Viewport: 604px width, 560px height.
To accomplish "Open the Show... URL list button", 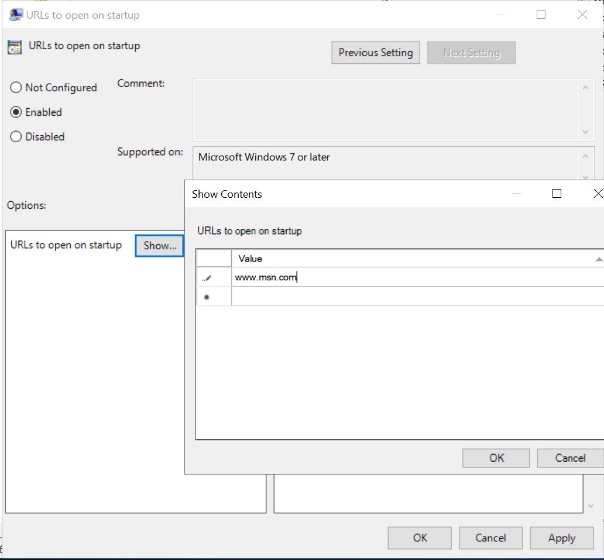I will pyautogui.click(x=160, y=246).
